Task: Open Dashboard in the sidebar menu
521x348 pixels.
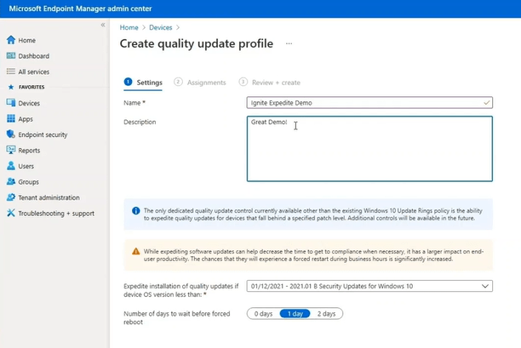Action: (34, 56)
